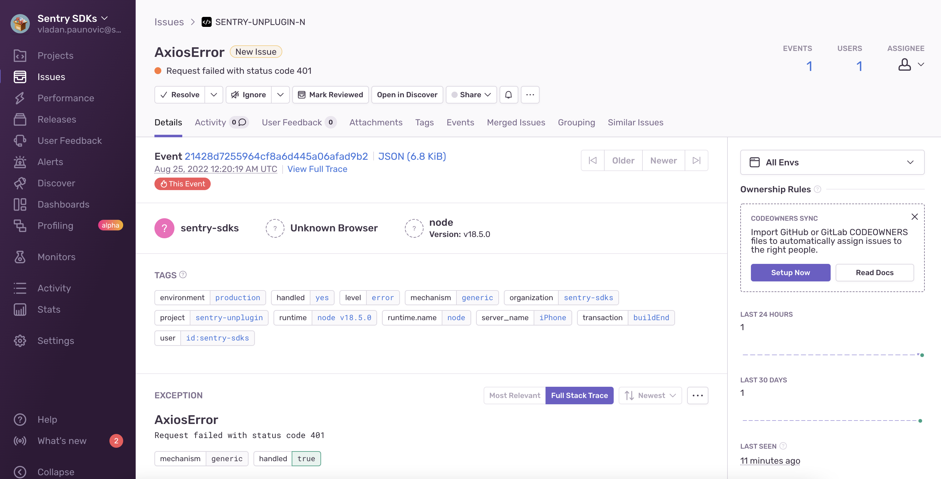The height and width of the screenshot is (479, 941).
Task: Click the Tags help question icon
Action: pos(183,275)
